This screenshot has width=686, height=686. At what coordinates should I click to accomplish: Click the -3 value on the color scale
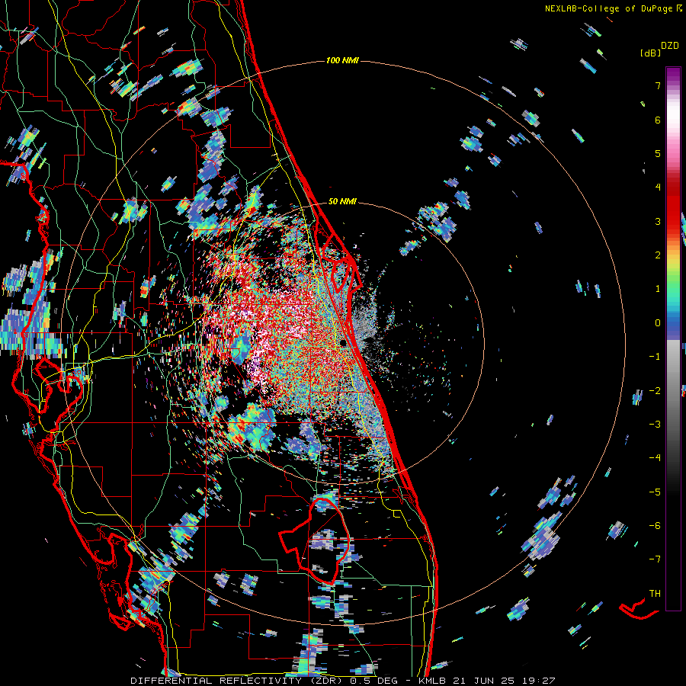coord(655,424)
